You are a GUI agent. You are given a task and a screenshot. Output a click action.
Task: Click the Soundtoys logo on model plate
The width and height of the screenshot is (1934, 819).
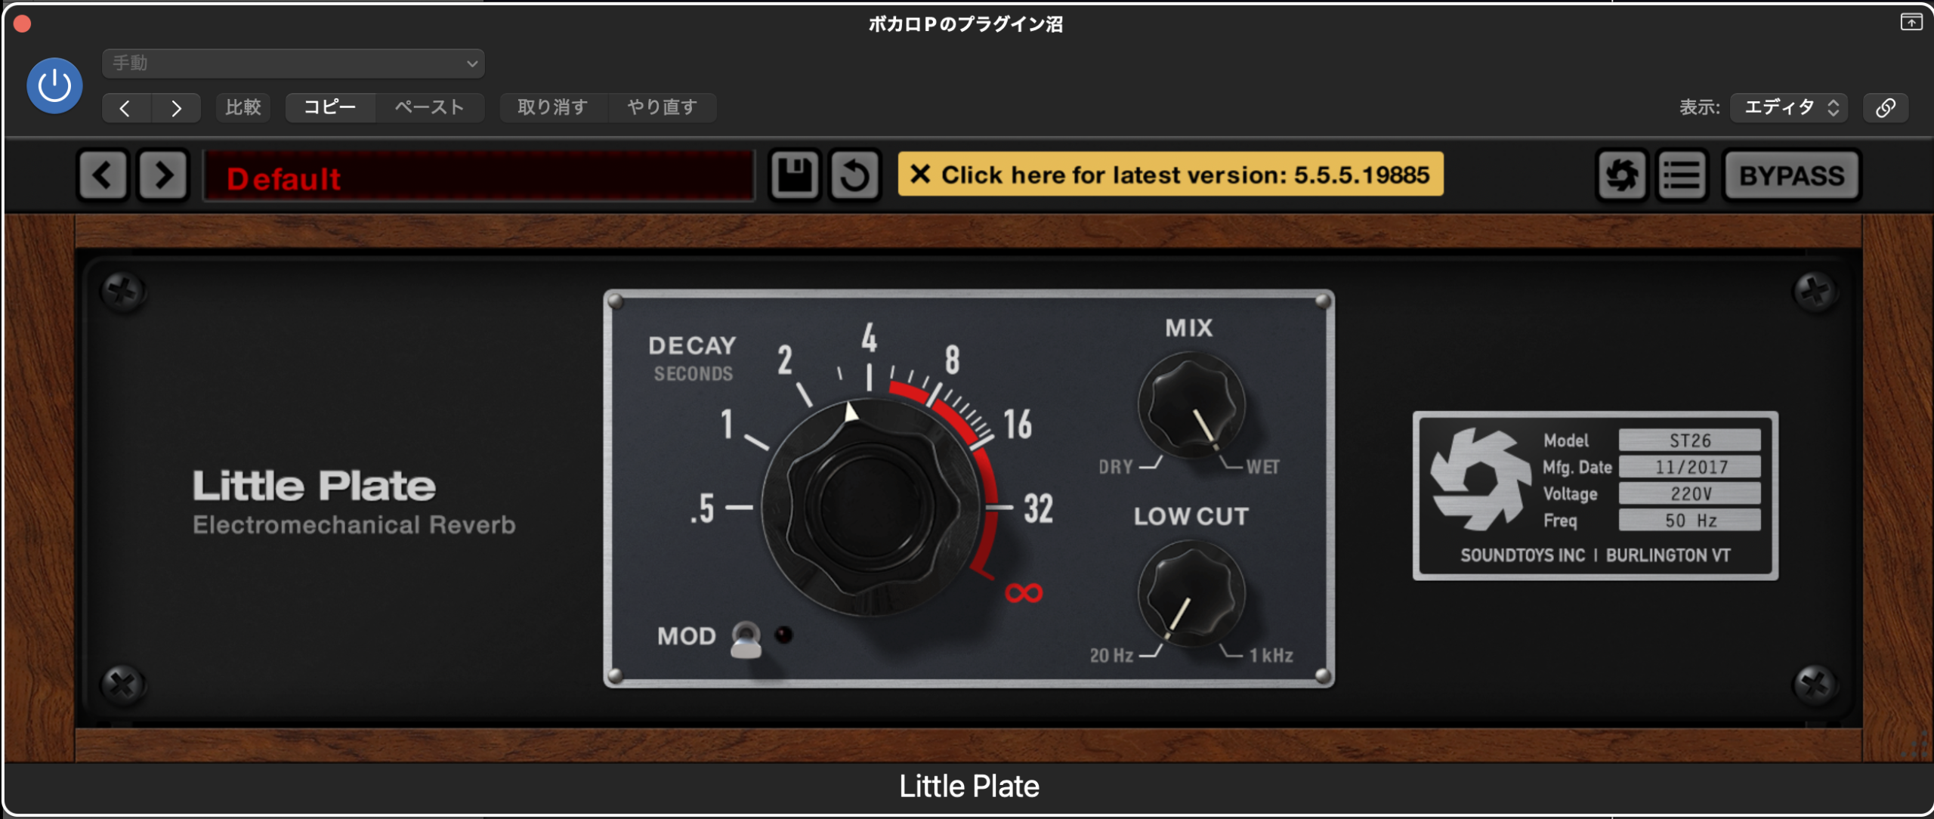[x=1480, y=478]
